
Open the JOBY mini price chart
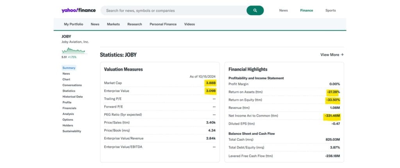pyautogui.click(x=73, y=50)
